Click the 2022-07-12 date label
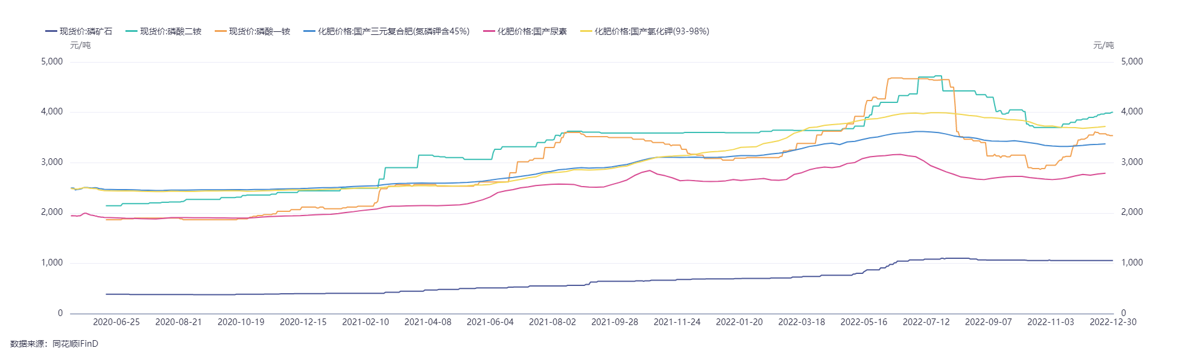This screenshot has height=360, width=1184. (x=926, y=322)
